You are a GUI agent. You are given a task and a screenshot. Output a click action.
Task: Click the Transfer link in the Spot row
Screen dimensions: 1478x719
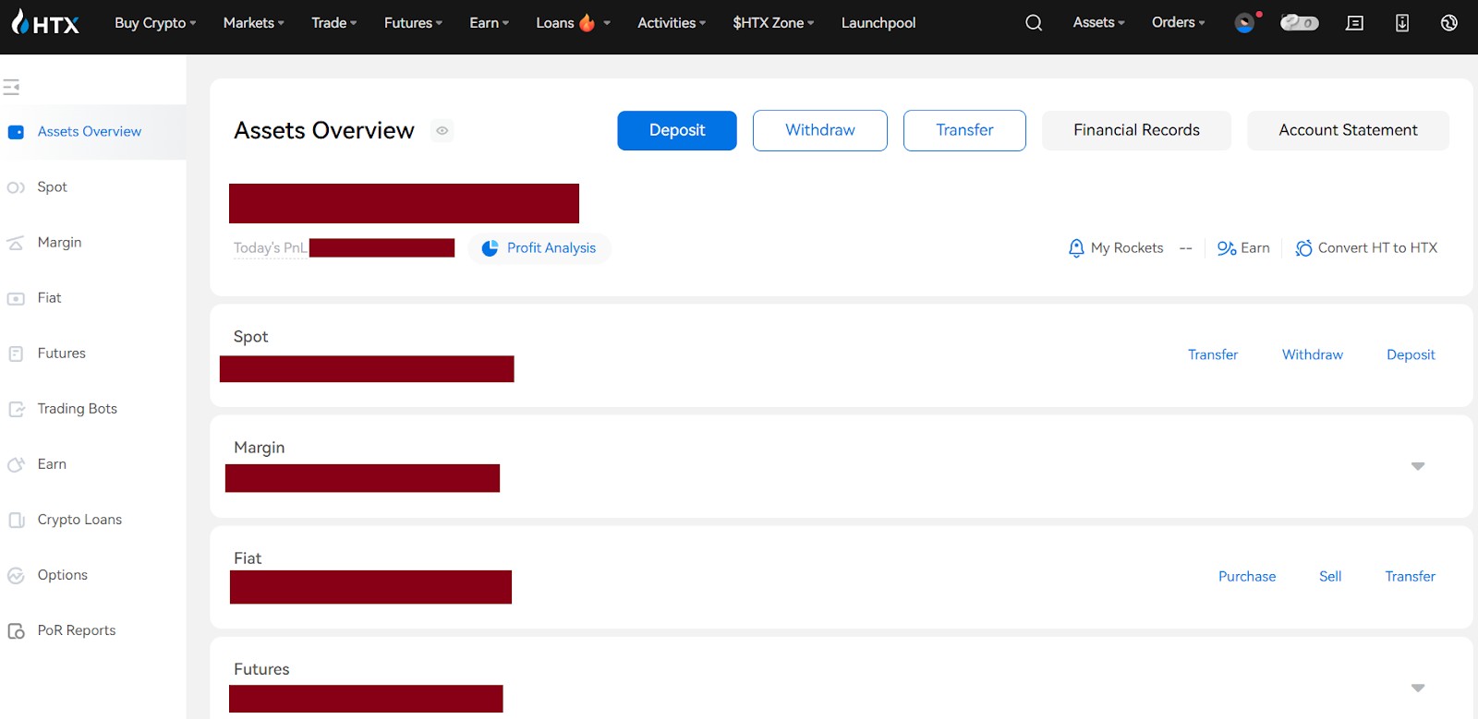[x=1213, y=355]
